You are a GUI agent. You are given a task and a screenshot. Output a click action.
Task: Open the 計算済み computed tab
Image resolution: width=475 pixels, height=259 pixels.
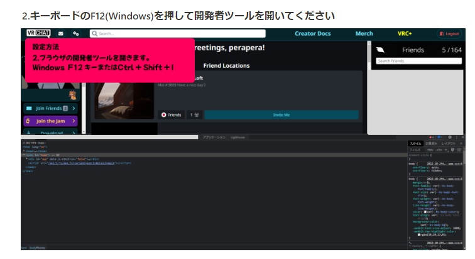coord(431,144)
